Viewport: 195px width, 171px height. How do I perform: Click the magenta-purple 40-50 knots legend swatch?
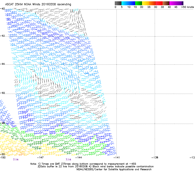pyautogui.click(x=176, y=3)
